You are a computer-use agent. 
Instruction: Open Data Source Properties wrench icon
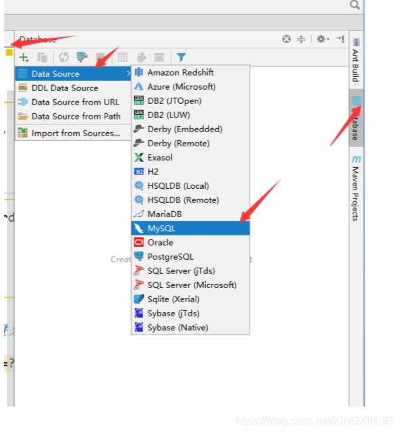[x=82, y=57]
